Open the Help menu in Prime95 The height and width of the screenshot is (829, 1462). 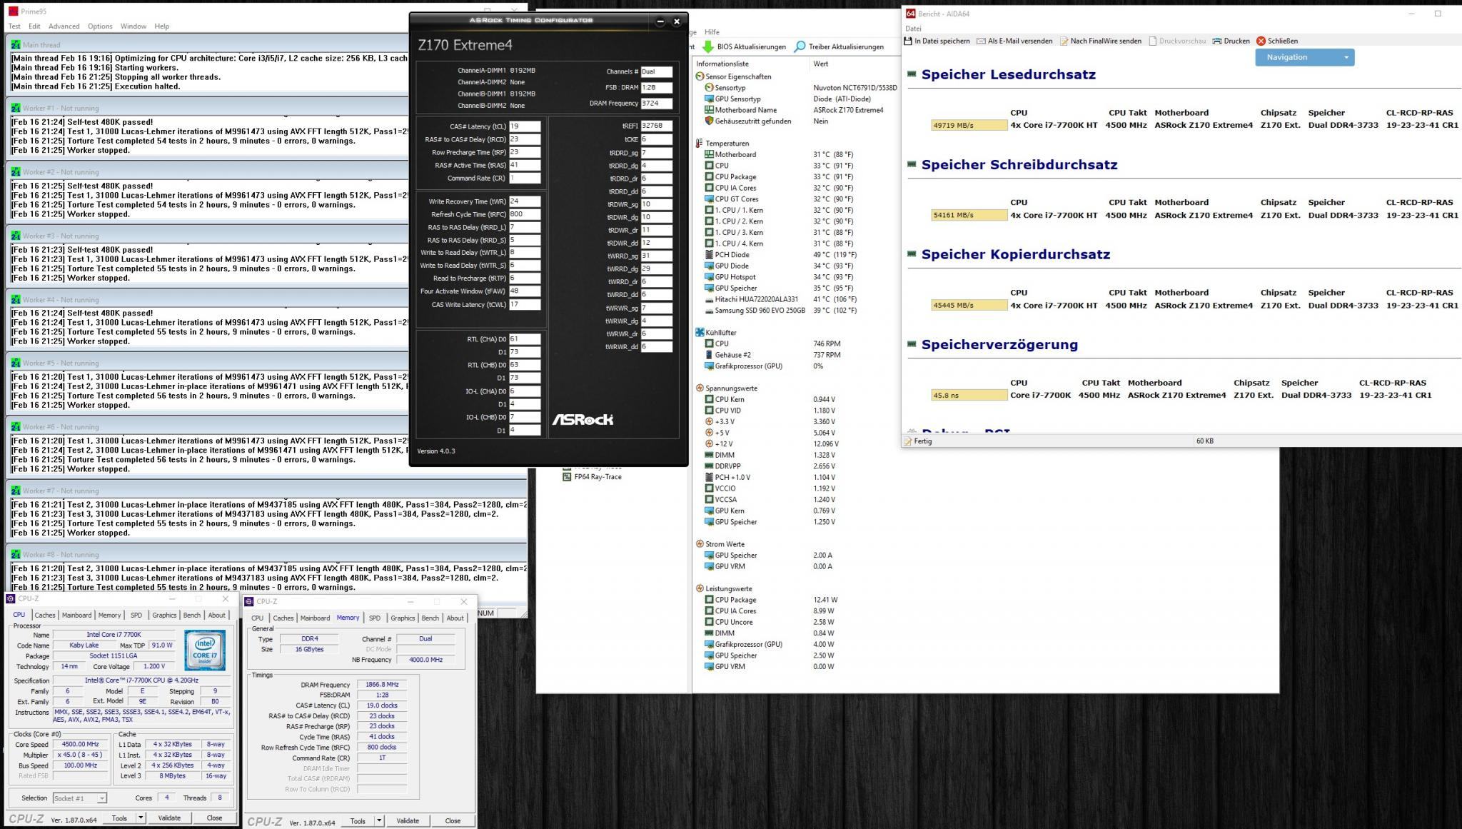coord(162,26)
